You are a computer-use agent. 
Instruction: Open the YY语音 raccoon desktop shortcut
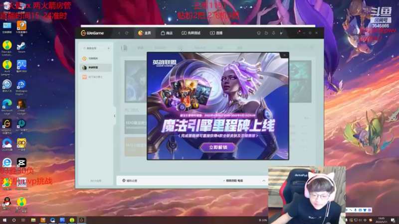[x=21, y=145]
